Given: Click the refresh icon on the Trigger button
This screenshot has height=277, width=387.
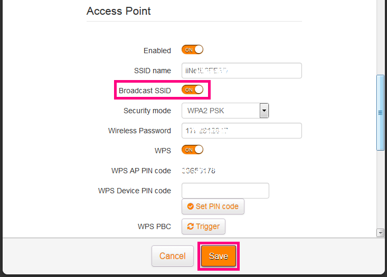Looking at the screenshot, I should [x=191, y=226].
